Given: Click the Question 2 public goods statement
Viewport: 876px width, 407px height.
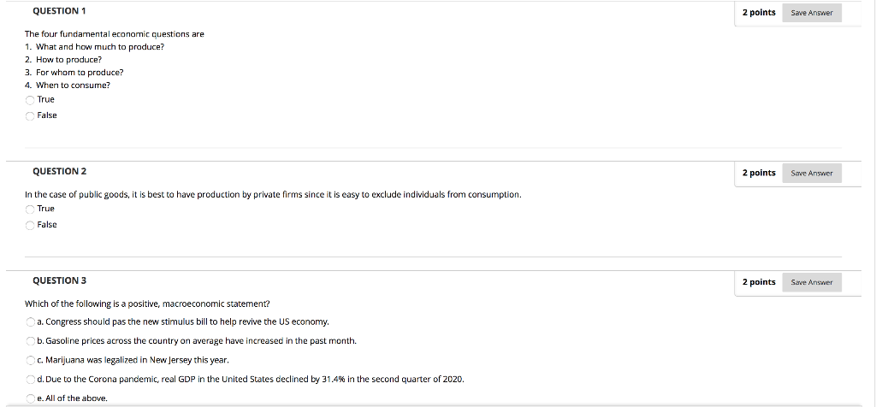Looking at the screenshot, I should coord(273,195).
